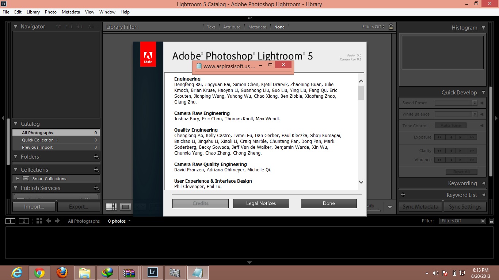Collapse the Catalog panel

(x=16, y=124)
